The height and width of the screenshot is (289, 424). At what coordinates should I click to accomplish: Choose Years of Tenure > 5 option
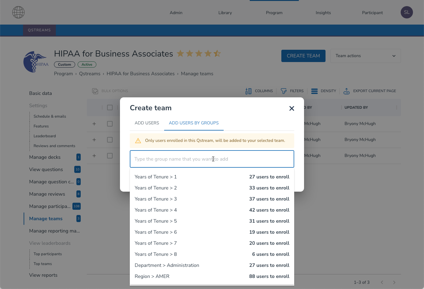[x=212, y=221]
